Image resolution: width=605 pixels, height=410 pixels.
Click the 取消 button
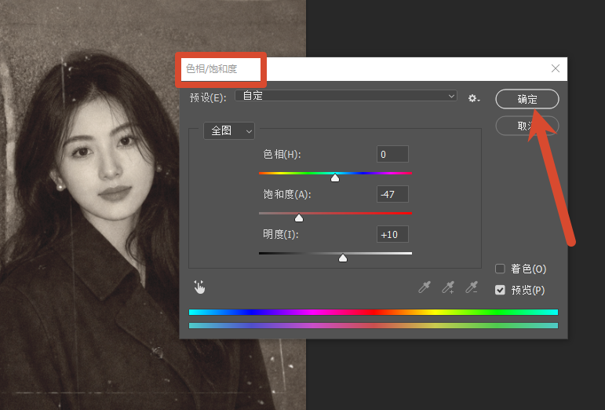point(527,126)
